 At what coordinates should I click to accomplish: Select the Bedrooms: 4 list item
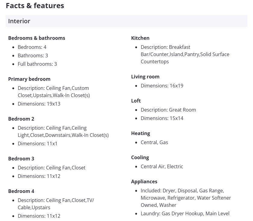click(32, 47)
